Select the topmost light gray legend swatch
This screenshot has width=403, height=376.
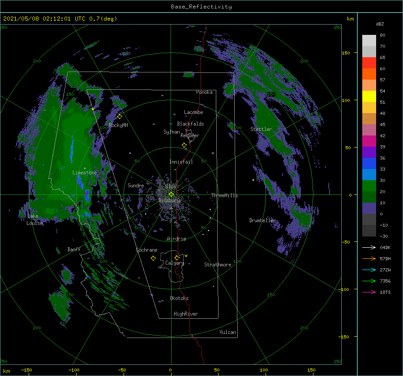[x=369, y=41]
